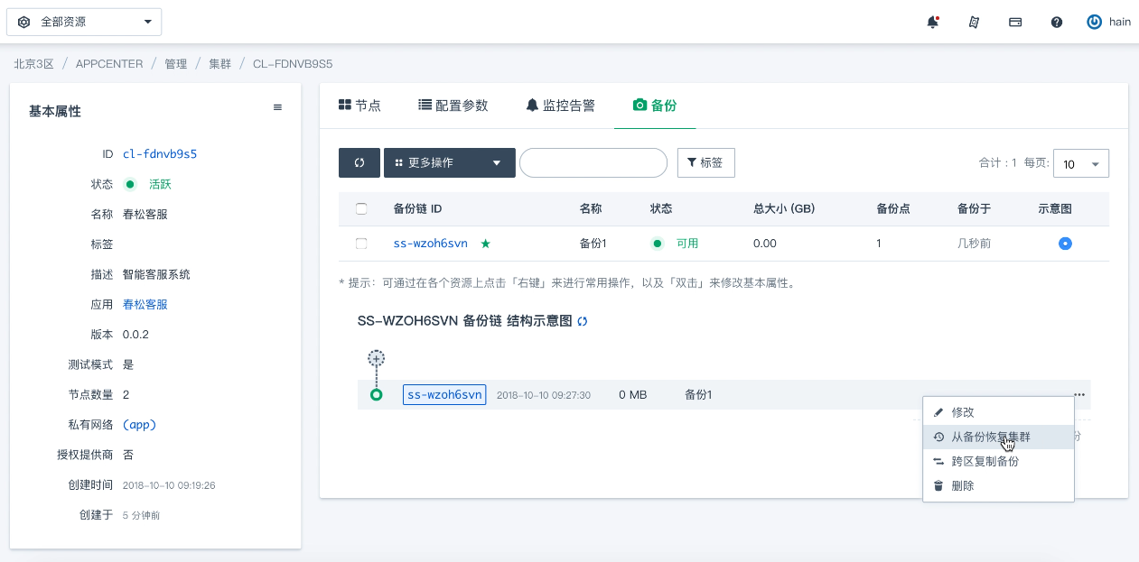Open the three-dot menu for backup point
The height and width of the screenshot is (562, 1139).
(1079, 394)
